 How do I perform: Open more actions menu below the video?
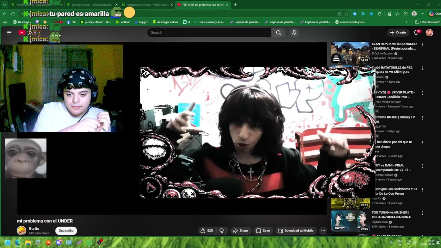pos(323,231)
